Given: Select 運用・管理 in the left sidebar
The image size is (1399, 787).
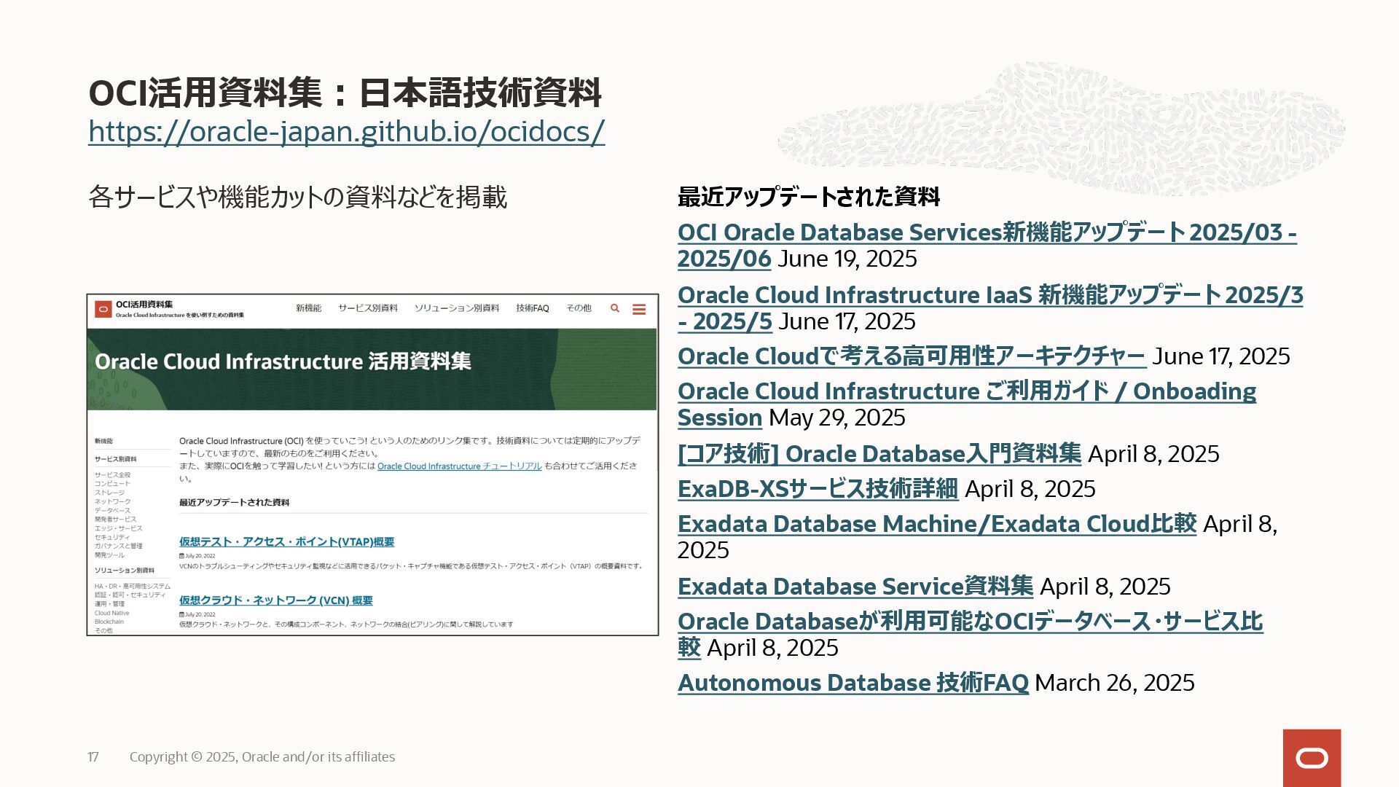Looking at the screenshot, I should [109, 604].
